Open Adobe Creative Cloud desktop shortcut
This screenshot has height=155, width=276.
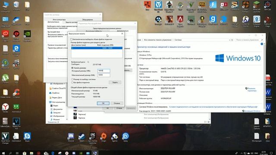(x=5, y=36)
